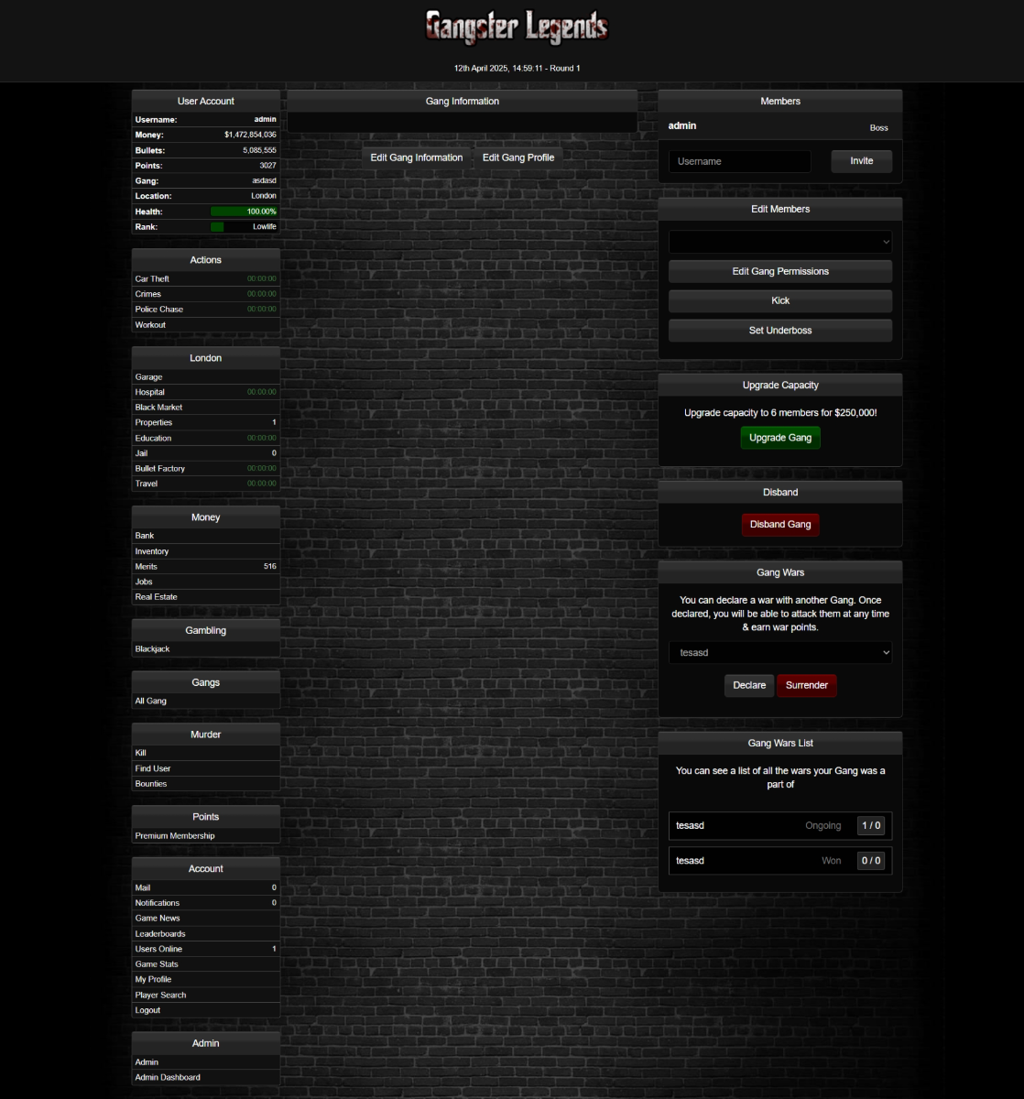1024x1099 pixels.
Task: Open the Edit Members user dropdown
Action: [x=779, y=242]
